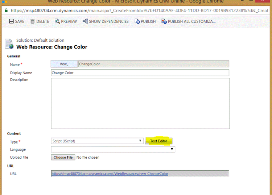
Task: Click the 'Web Resource: Change Color' heading
Action: tap(52, 47)
